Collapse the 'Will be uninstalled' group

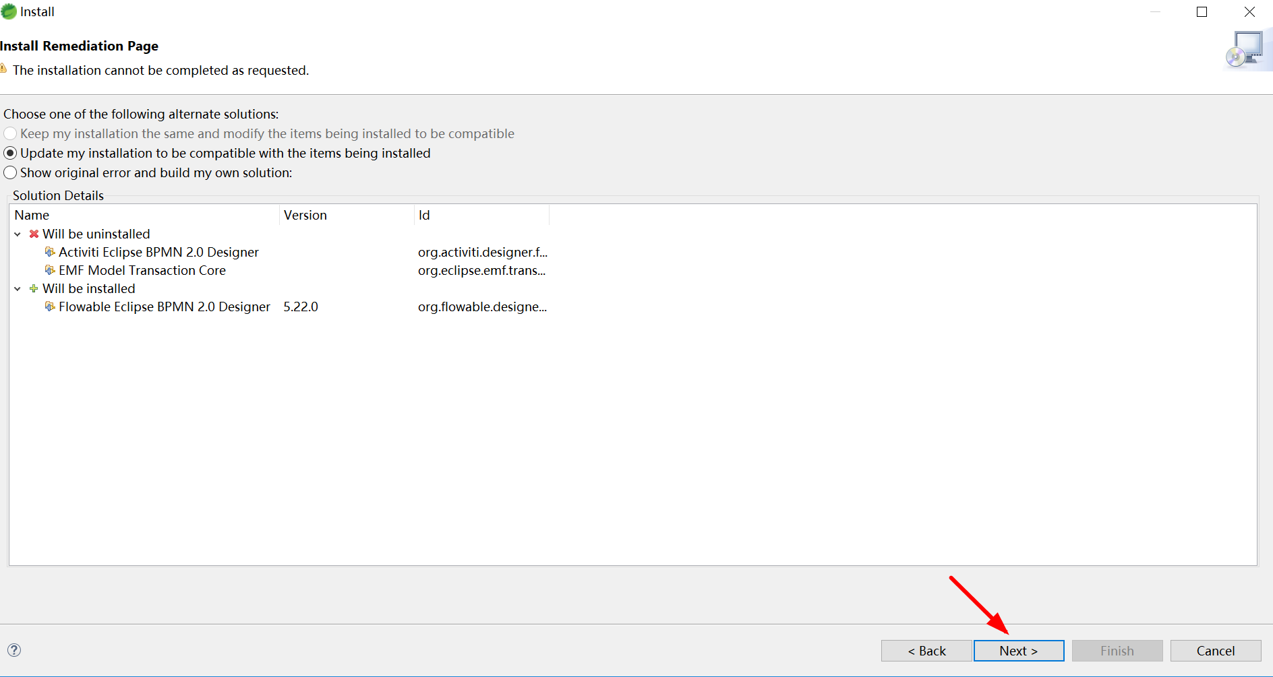(x=18, y=234)
